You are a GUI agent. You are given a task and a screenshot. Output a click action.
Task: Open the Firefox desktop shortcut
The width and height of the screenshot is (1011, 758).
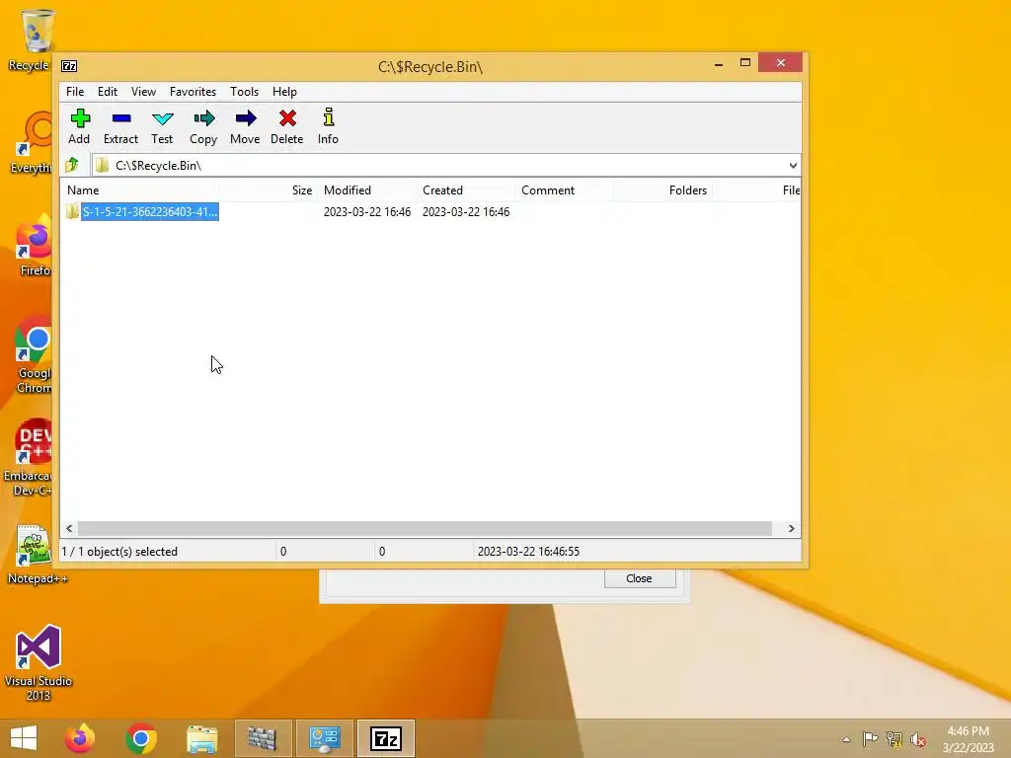34,245
